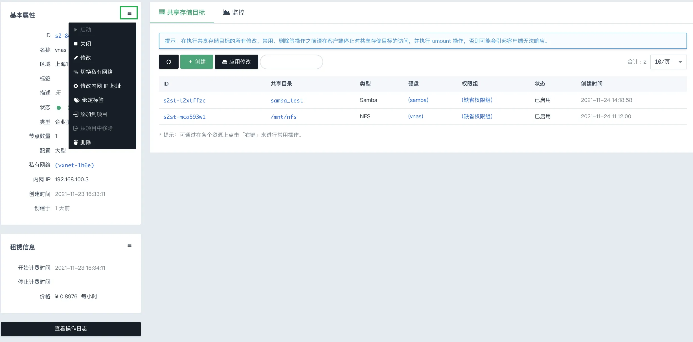Select 添加到项目 menu entry
The height and width of the screenshot is (342, 693).
pyautogui.click(x=102, y=114)
